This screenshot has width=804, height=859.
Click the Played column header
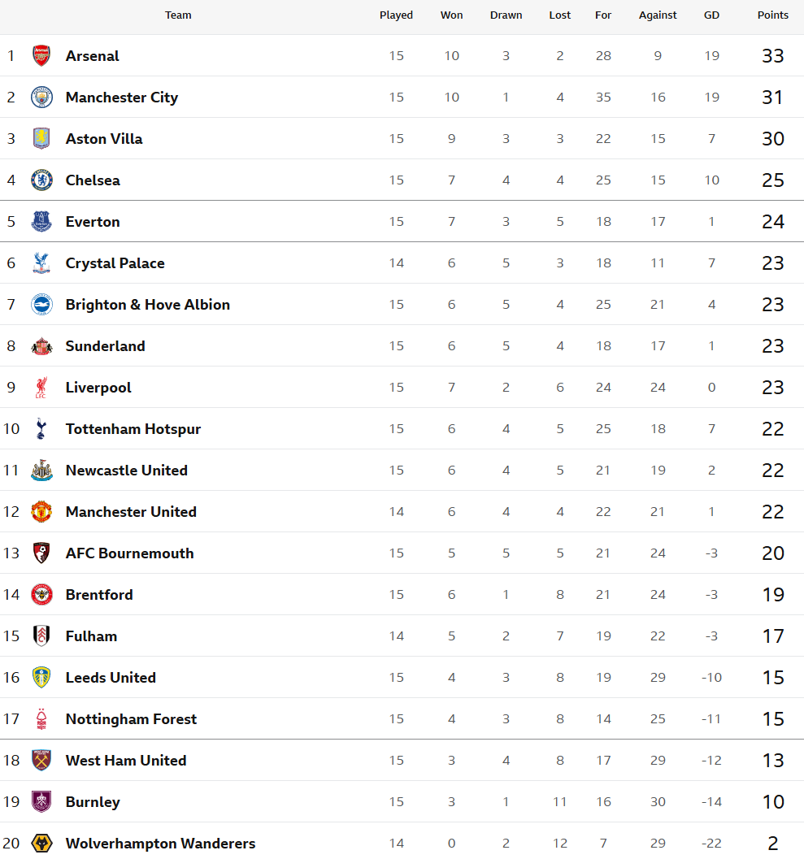pyautogui.click(x=396, y=15)
